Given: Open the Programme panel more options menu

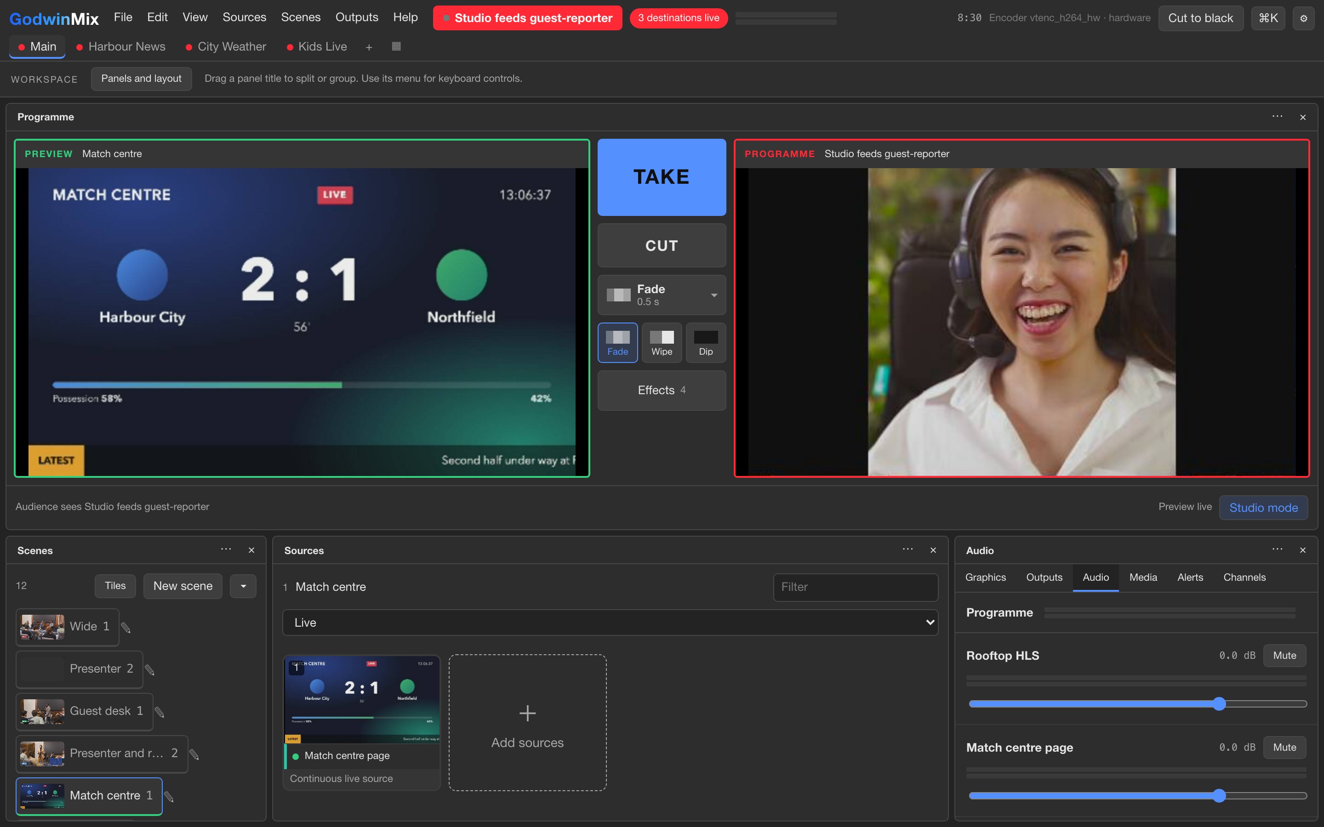Looking at the screenshot, I should tap(1277, 117).
